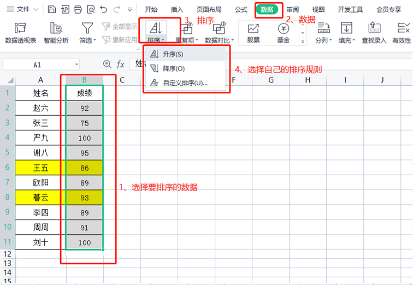Image resolution: width=413 pixels, height=285 pixels.
Task: Open 查找录入 lookup entry tool
Action: coord(374,33)
